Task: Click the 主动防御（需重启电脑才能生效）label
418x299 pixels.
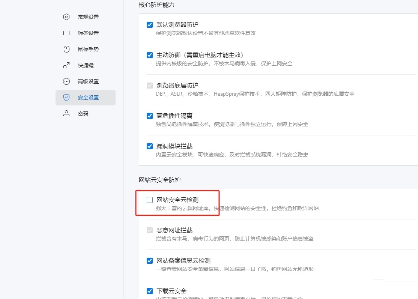Action: tap(200, 55)
